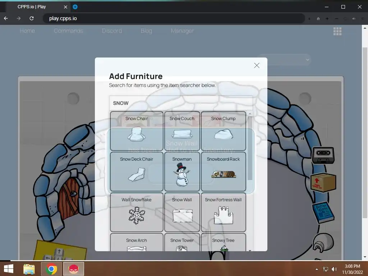
Task: Add the Snow Couch furniture item
Action: (x=182, y=131)
